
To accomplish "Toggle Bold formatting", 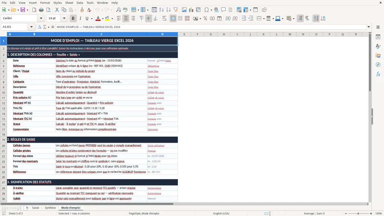I will click(73, 19).
